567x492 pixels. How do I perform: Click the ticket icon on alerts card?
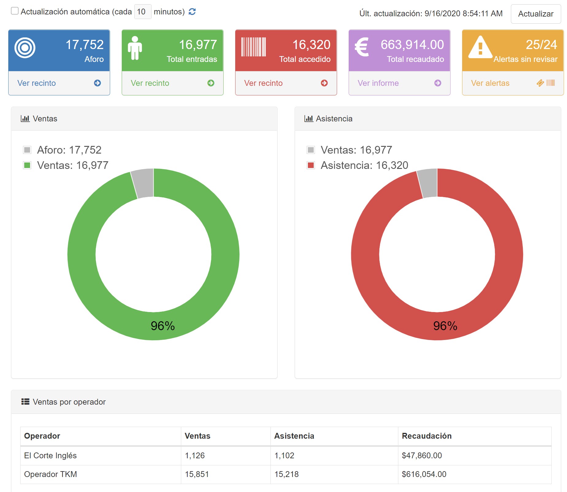click(540, 83)
